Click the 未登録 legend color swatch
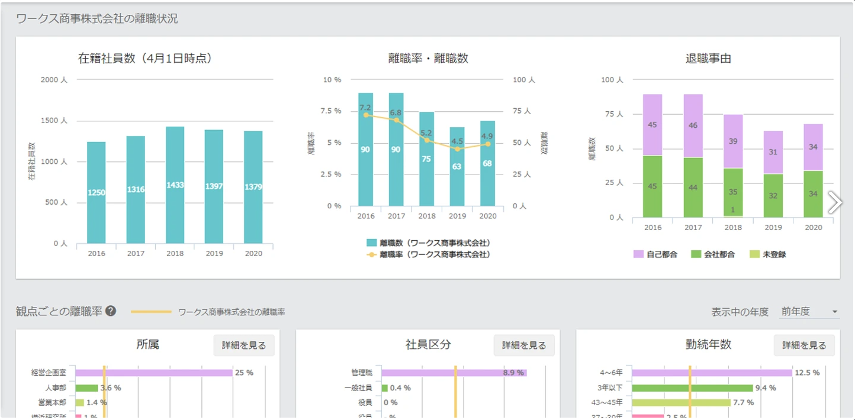Image resolution: width=855 pixels, height=420 pixels. pyautogui.click(x=754, y=254)
